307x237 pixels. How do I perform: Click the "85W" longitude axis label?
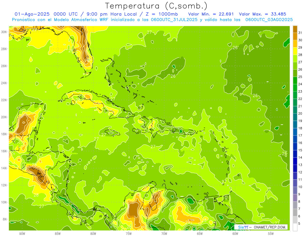pyautogui.click(x=58, y=234)
